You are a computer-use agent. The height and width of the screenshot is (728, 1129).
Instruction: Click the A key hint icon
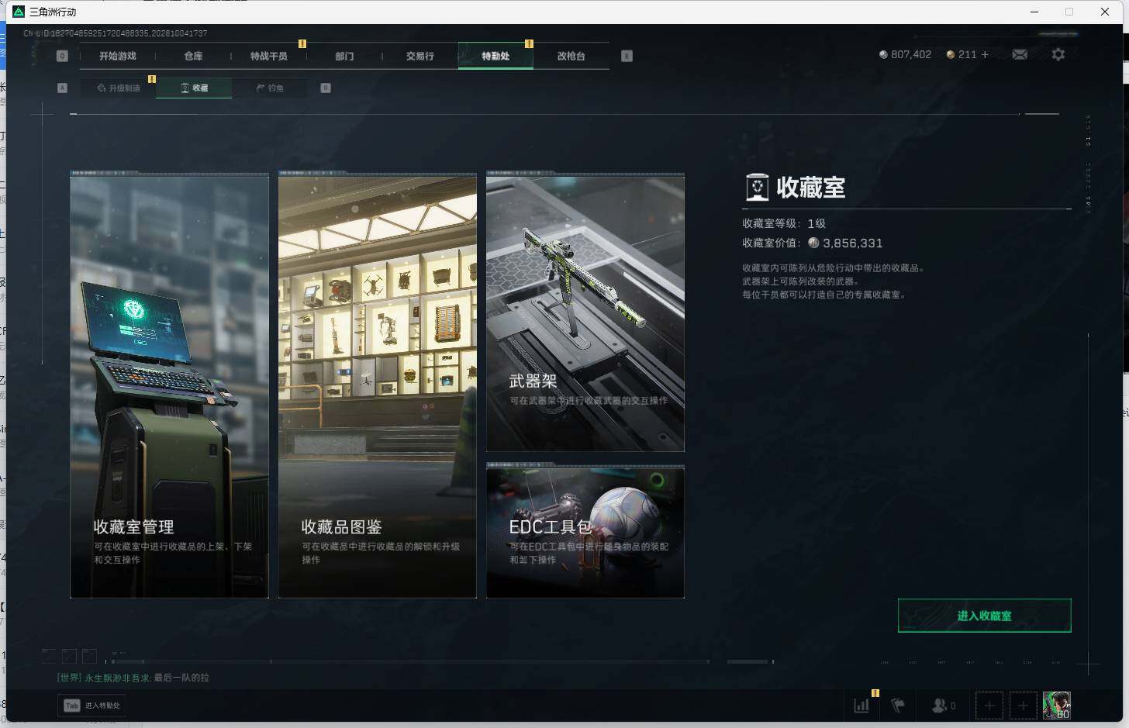point(62,88)
